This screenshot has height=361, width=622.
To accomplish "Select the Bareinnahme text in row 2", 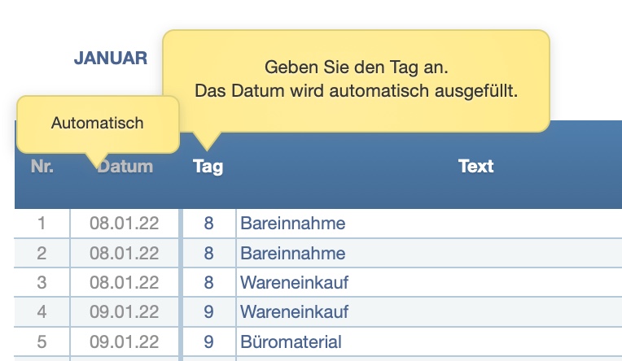I will 292,253.
